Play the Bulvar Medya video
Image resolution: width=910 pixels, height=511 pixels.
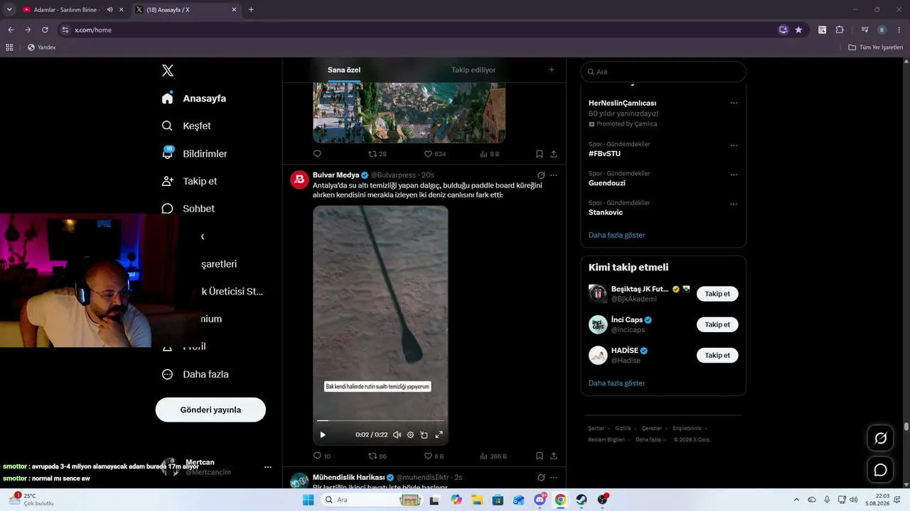pos(323,435)
